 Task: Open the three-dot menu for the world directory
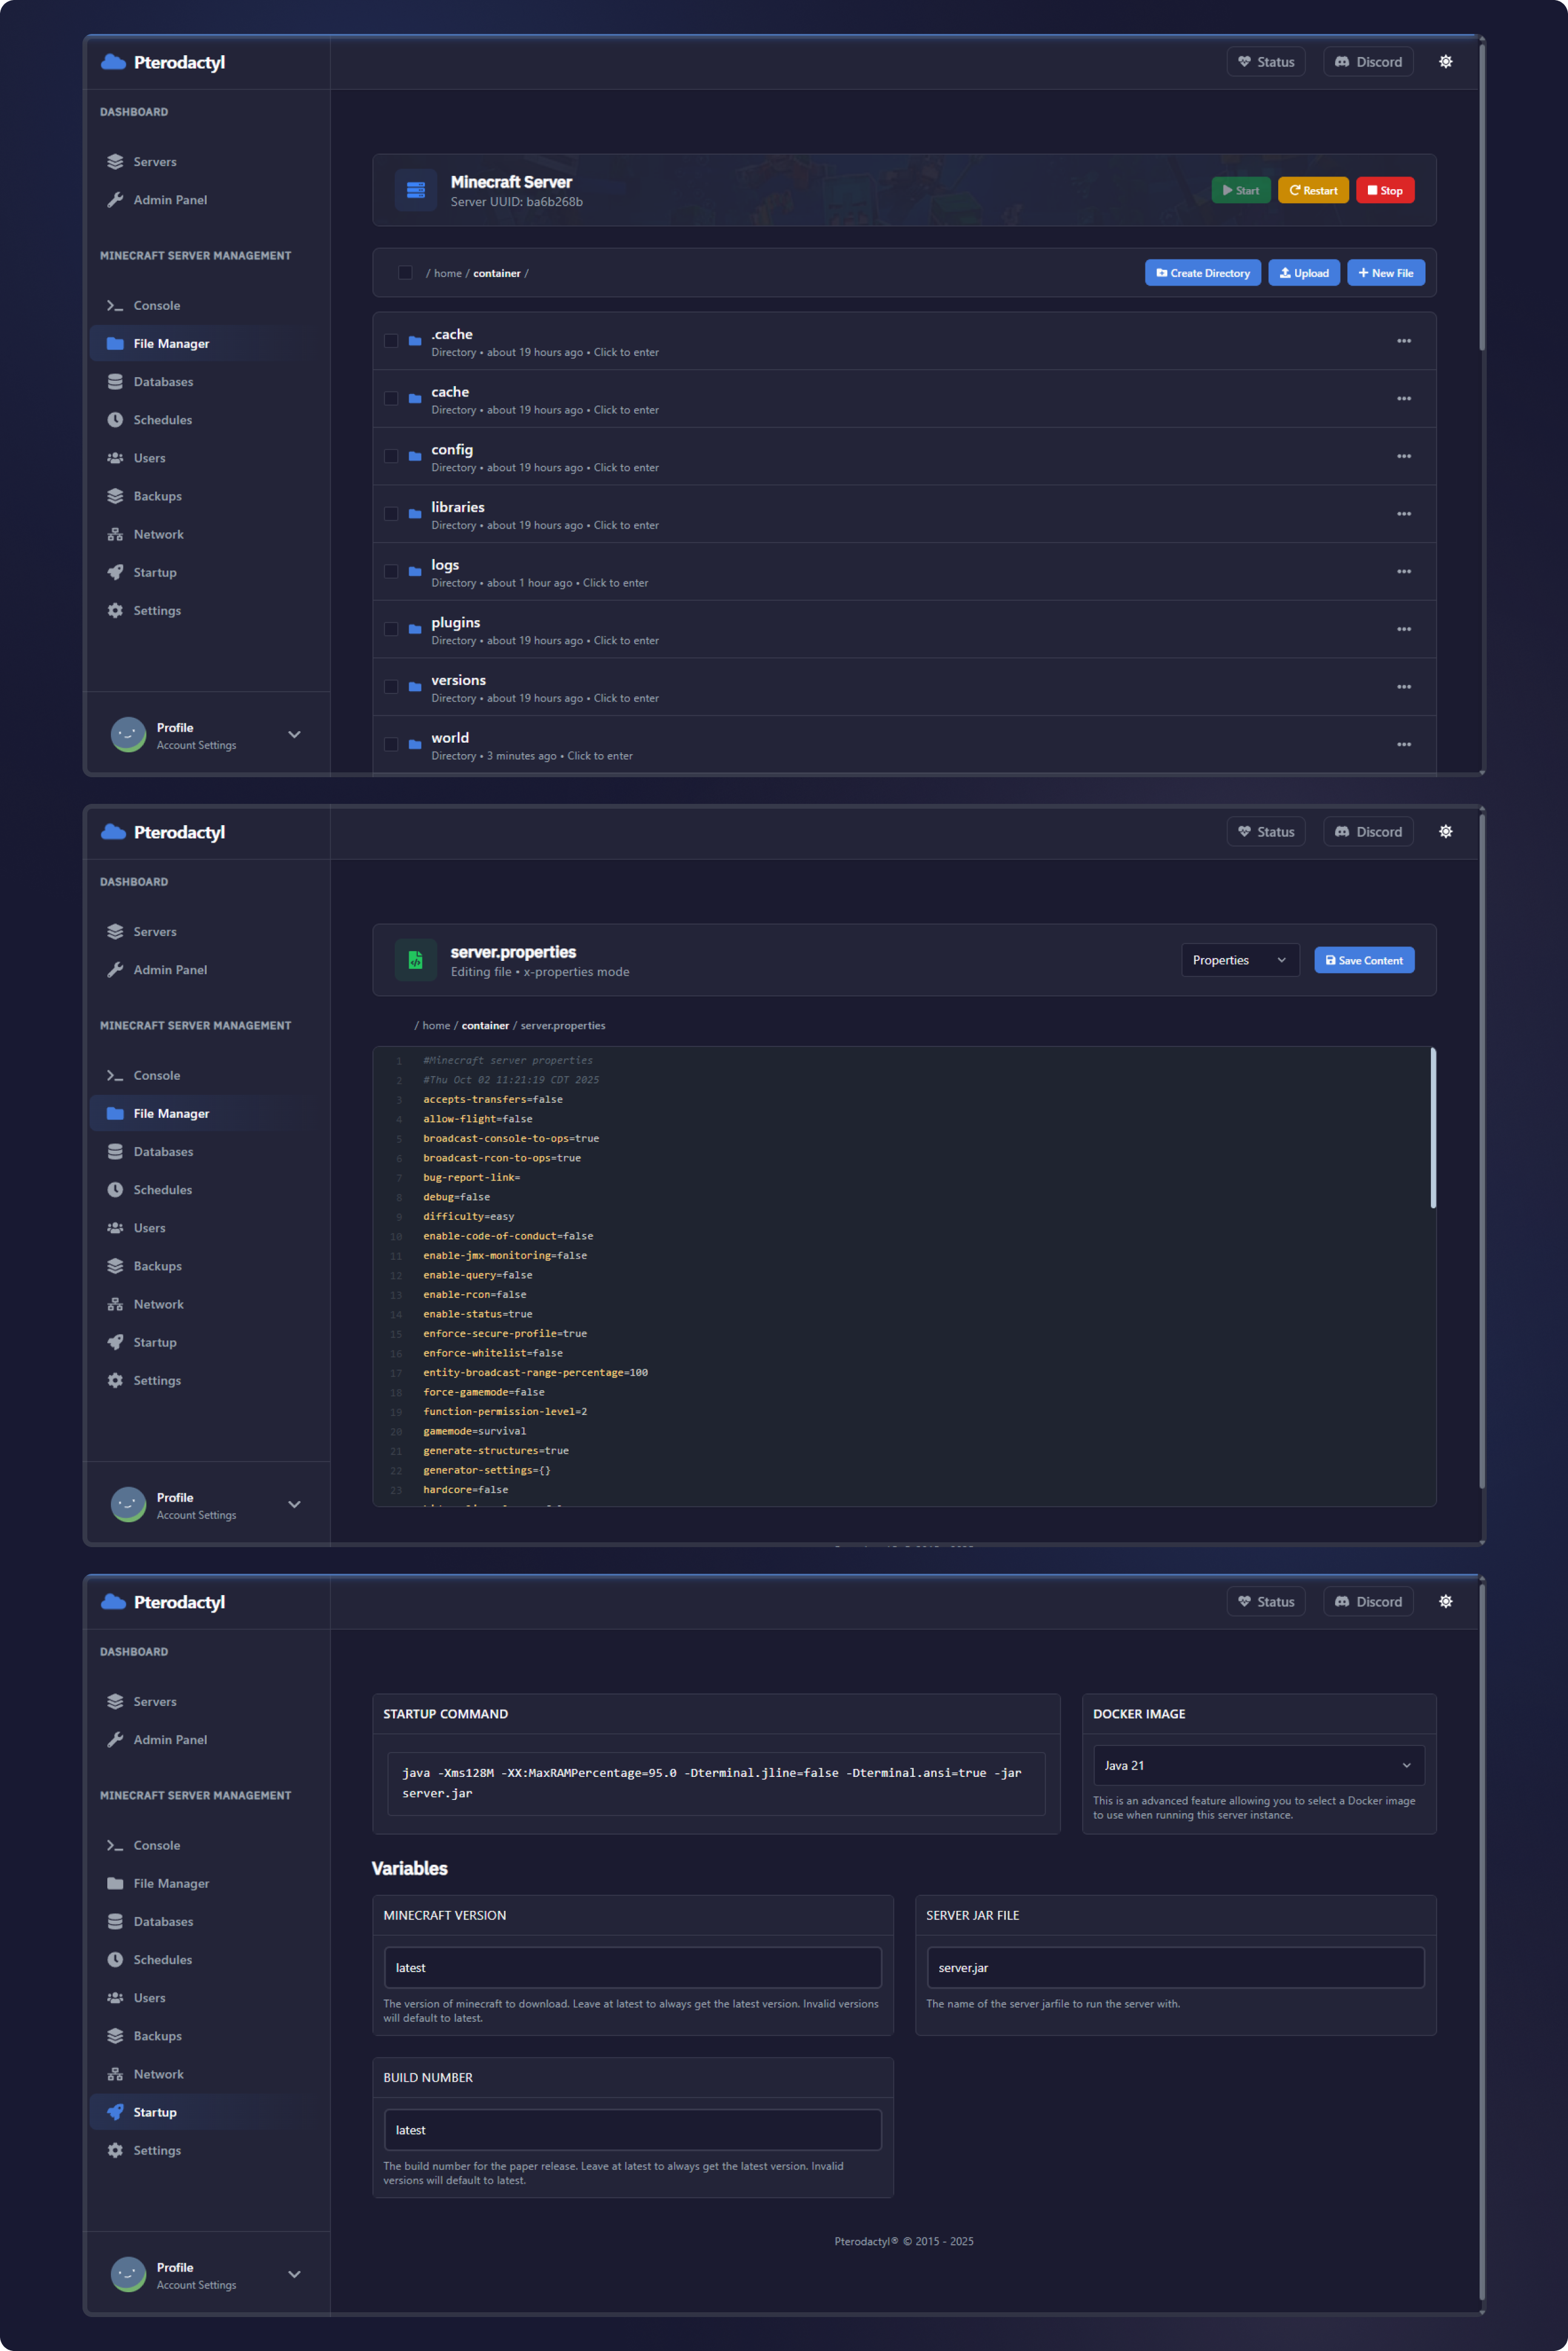[x=1403, y=744]
